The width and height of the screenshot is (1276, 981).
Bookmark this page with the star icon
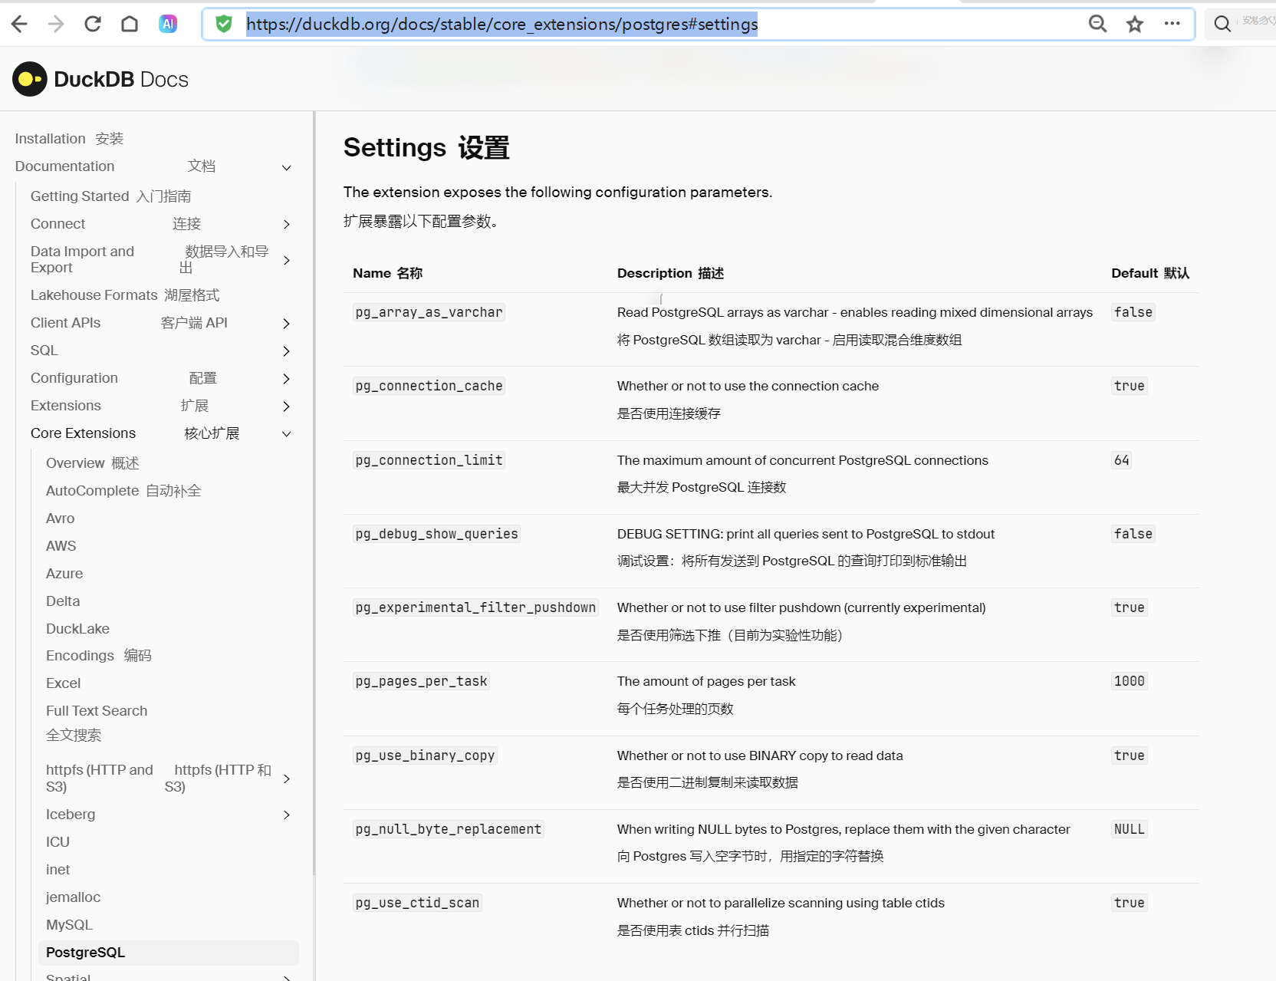1134,24
